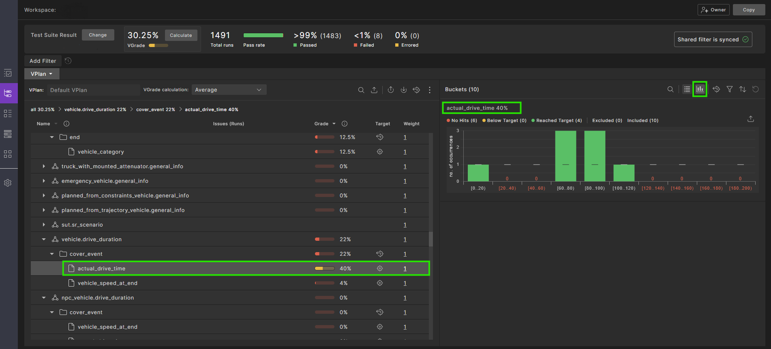Click vehicle.drive_duration 22% in breadcrumb
The width and height of the screenshot is (771, 349).
pos(95,109)
